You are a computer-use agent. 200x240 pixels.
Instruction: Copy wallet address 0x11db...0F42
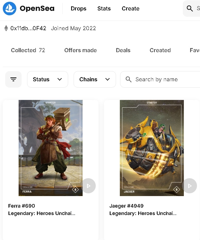[28, 28]
